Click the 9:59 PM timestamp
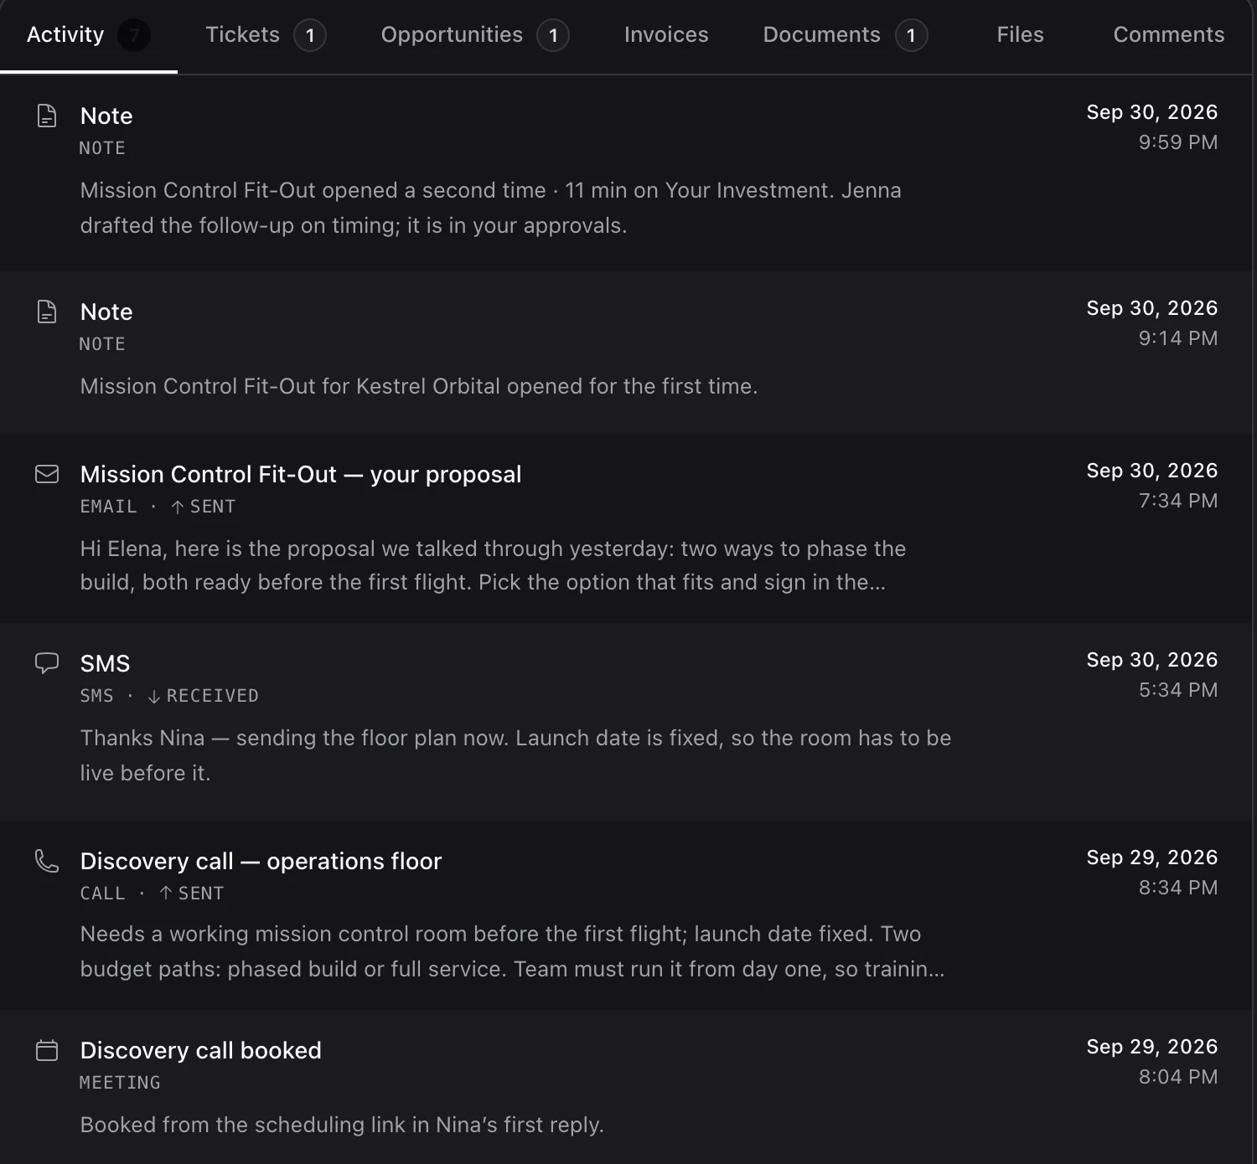The image size is (1257, 1164). [1177, 142]
